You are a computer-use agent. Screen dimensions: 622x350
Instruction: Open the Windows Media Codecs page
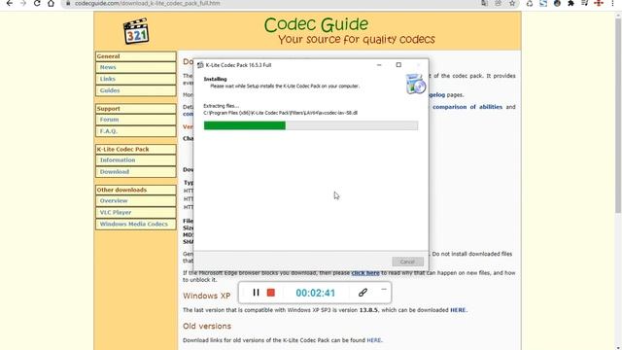(136, 225)
